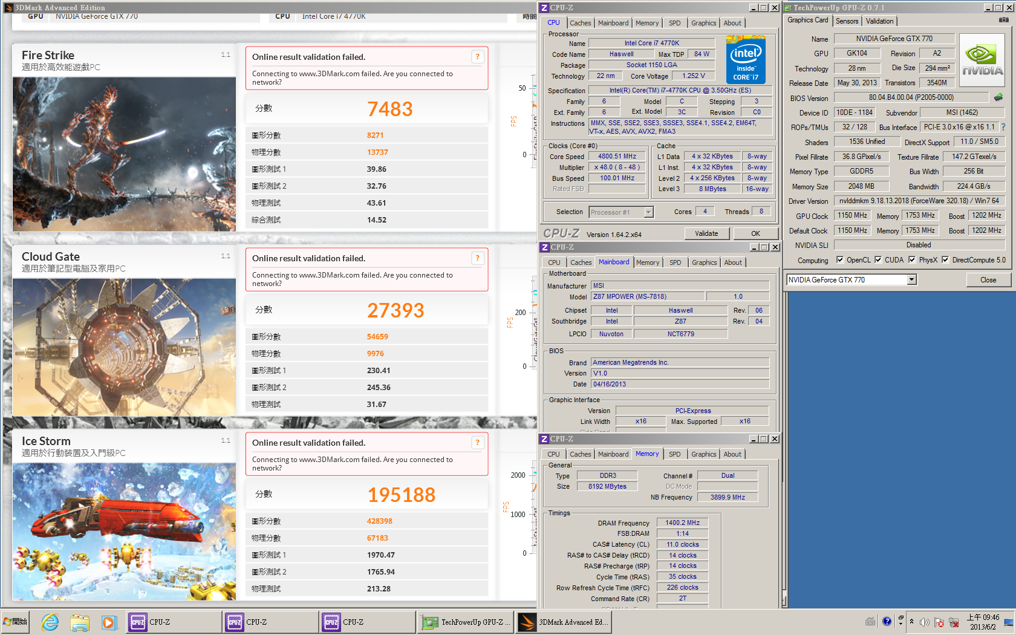This screenshot has height=635, width=1016.
Task: Switch to 3DMark via its taskbar button
Action: click(564, 622)
